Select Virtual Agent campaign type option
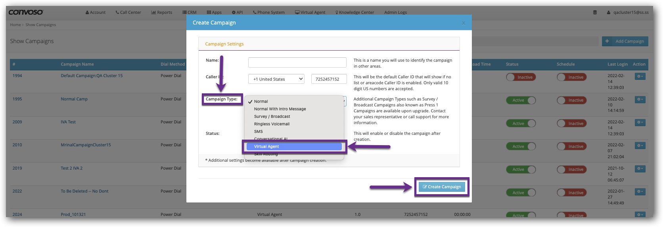Screen dimensions: 663x227 [x=294, y=146]
